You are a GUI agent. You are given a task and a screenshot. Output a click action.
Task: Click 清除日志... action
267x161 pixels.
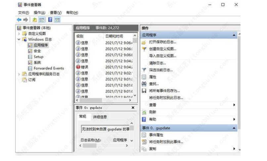click(157, 63)
